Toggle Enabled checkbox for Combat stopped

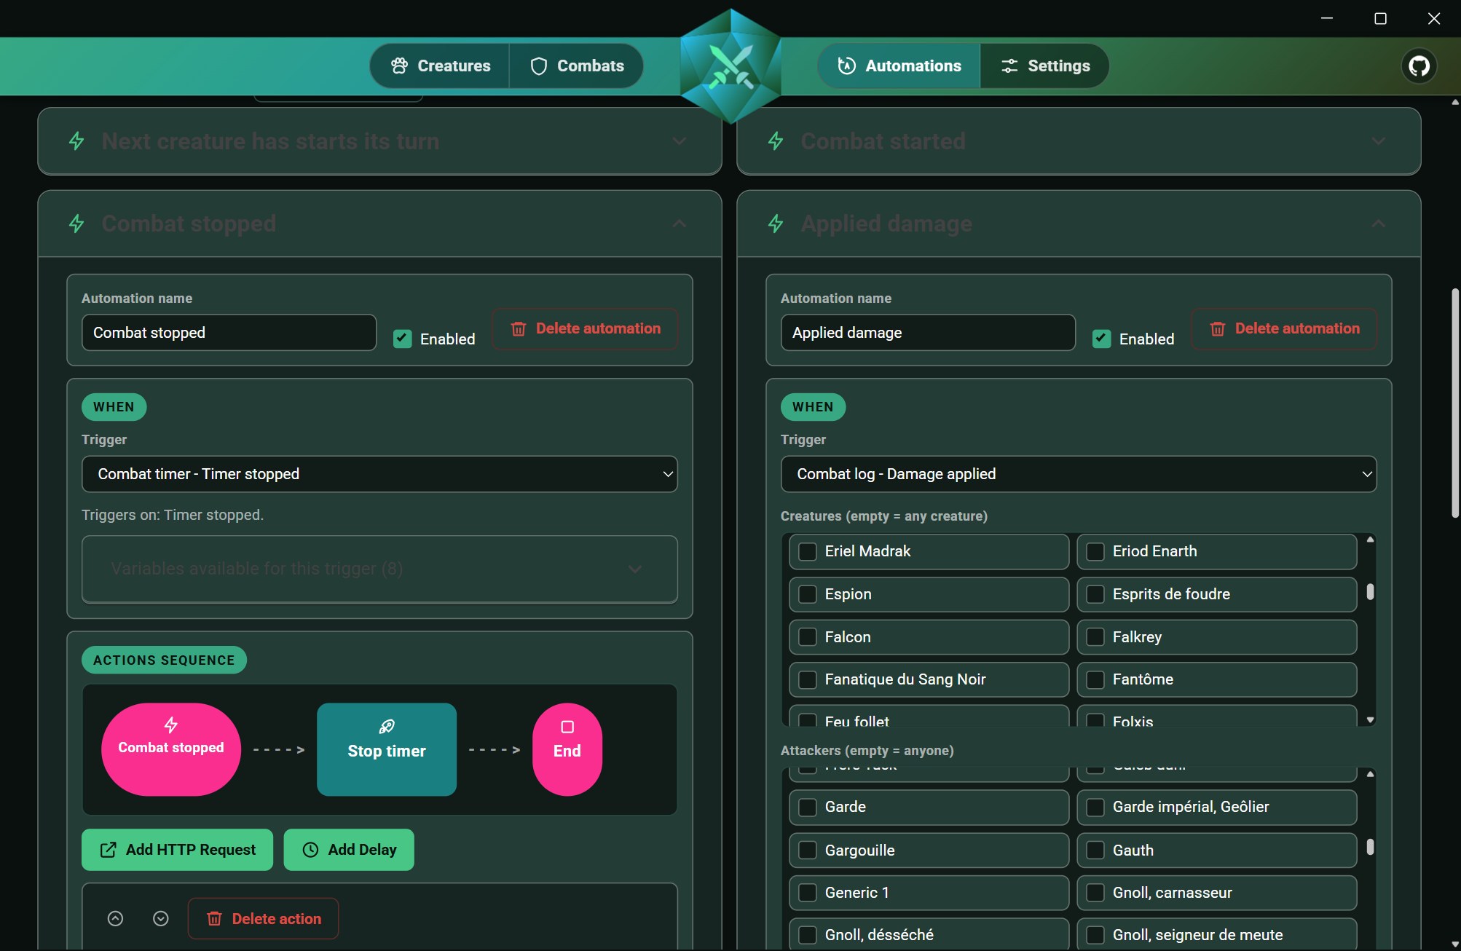point(403,339)
